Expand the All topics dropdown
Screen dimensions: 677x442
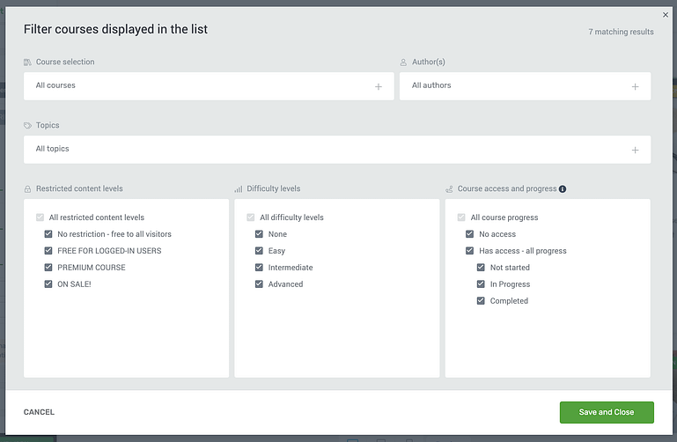pos(337,150)
